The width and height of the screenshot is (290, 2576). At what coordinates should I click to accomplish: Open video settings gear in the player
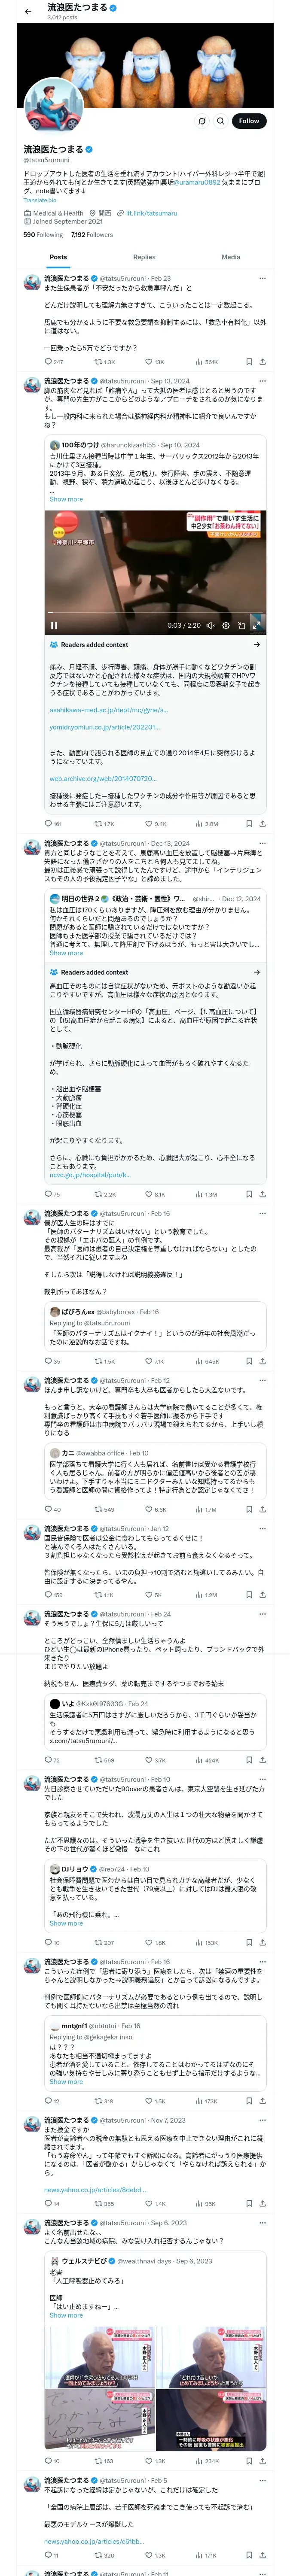tap(225, 625)
